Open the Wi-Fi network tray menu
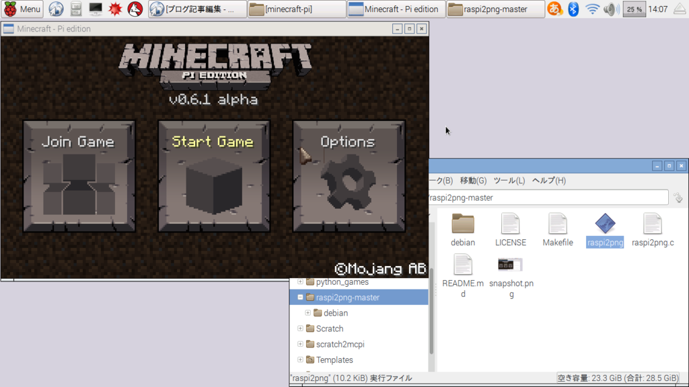Image resolution: width=689 pixels, height=387 pixels. coord(592,9)
